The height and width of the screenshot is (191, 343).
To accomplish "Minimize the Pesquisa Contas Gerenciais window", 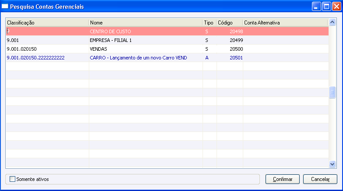I will [316, 7].
